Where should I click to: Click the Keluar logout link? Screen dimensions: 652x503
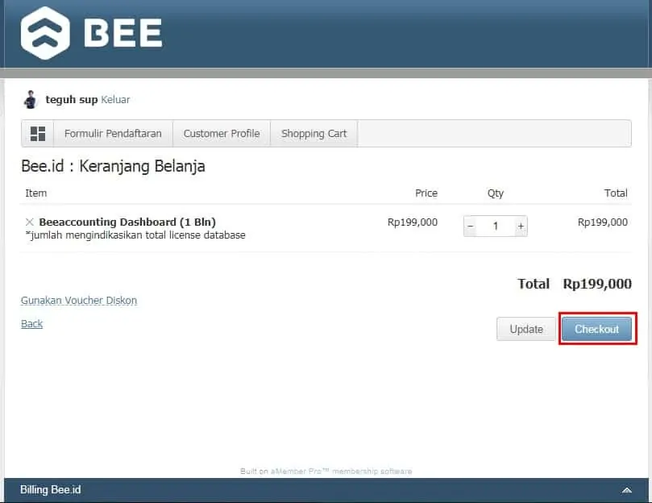click(115, 99)
